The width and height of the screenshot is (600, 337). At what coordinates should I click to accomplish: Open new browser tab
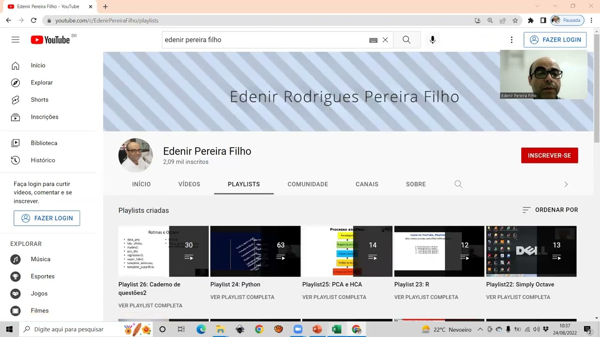[105, 7]
